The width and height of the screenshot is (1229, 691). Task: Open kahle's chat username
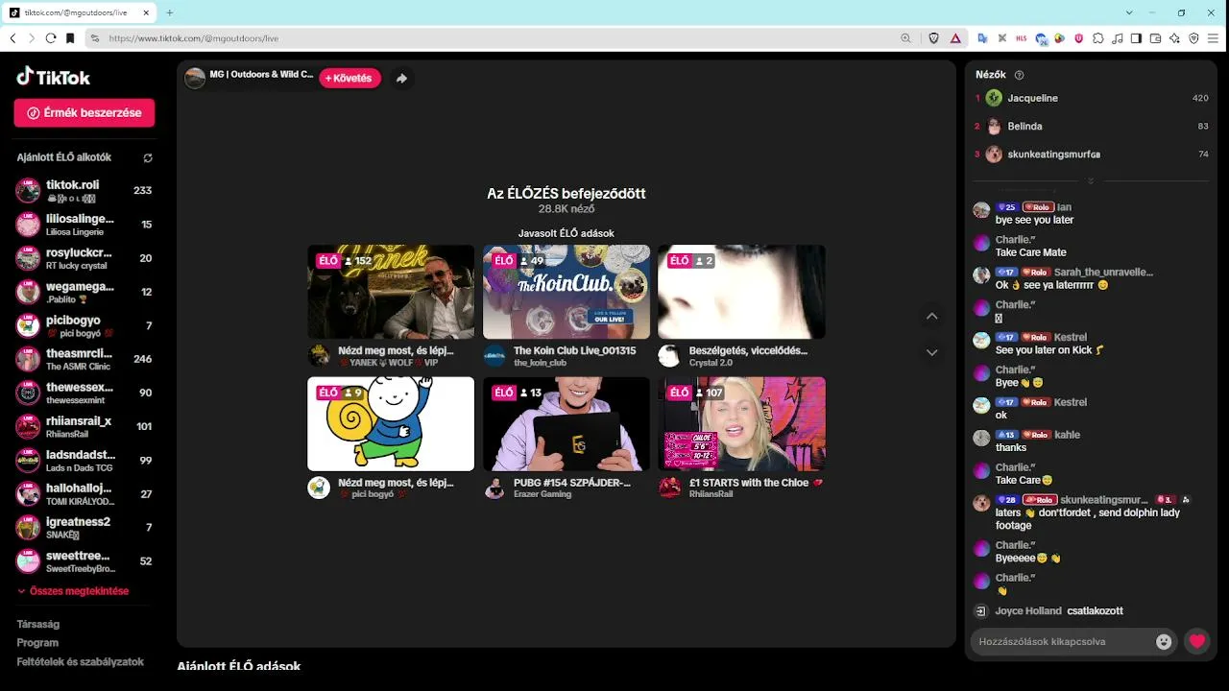coord(1068,435)
